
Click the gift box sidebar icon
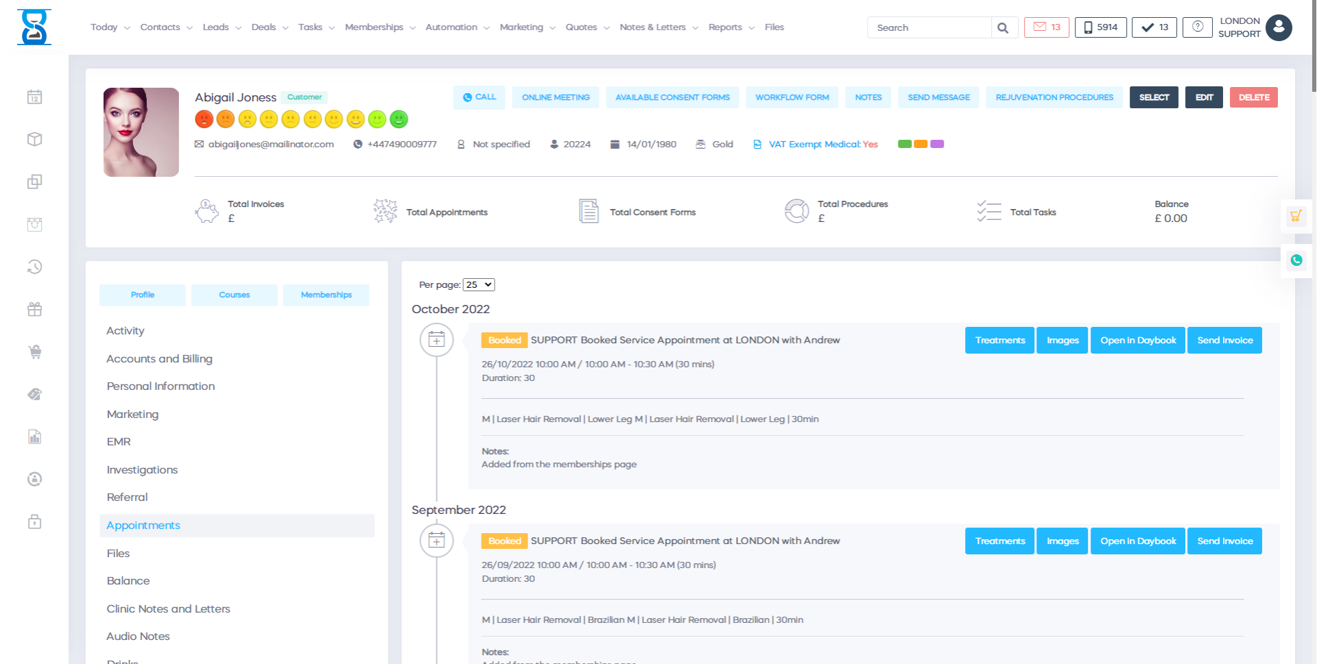34,310
